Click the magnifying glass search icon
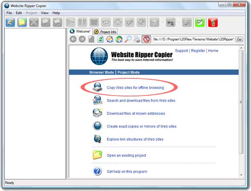This screenshot has height=191, width=251. pyautogui.click(x=128, y=39)
